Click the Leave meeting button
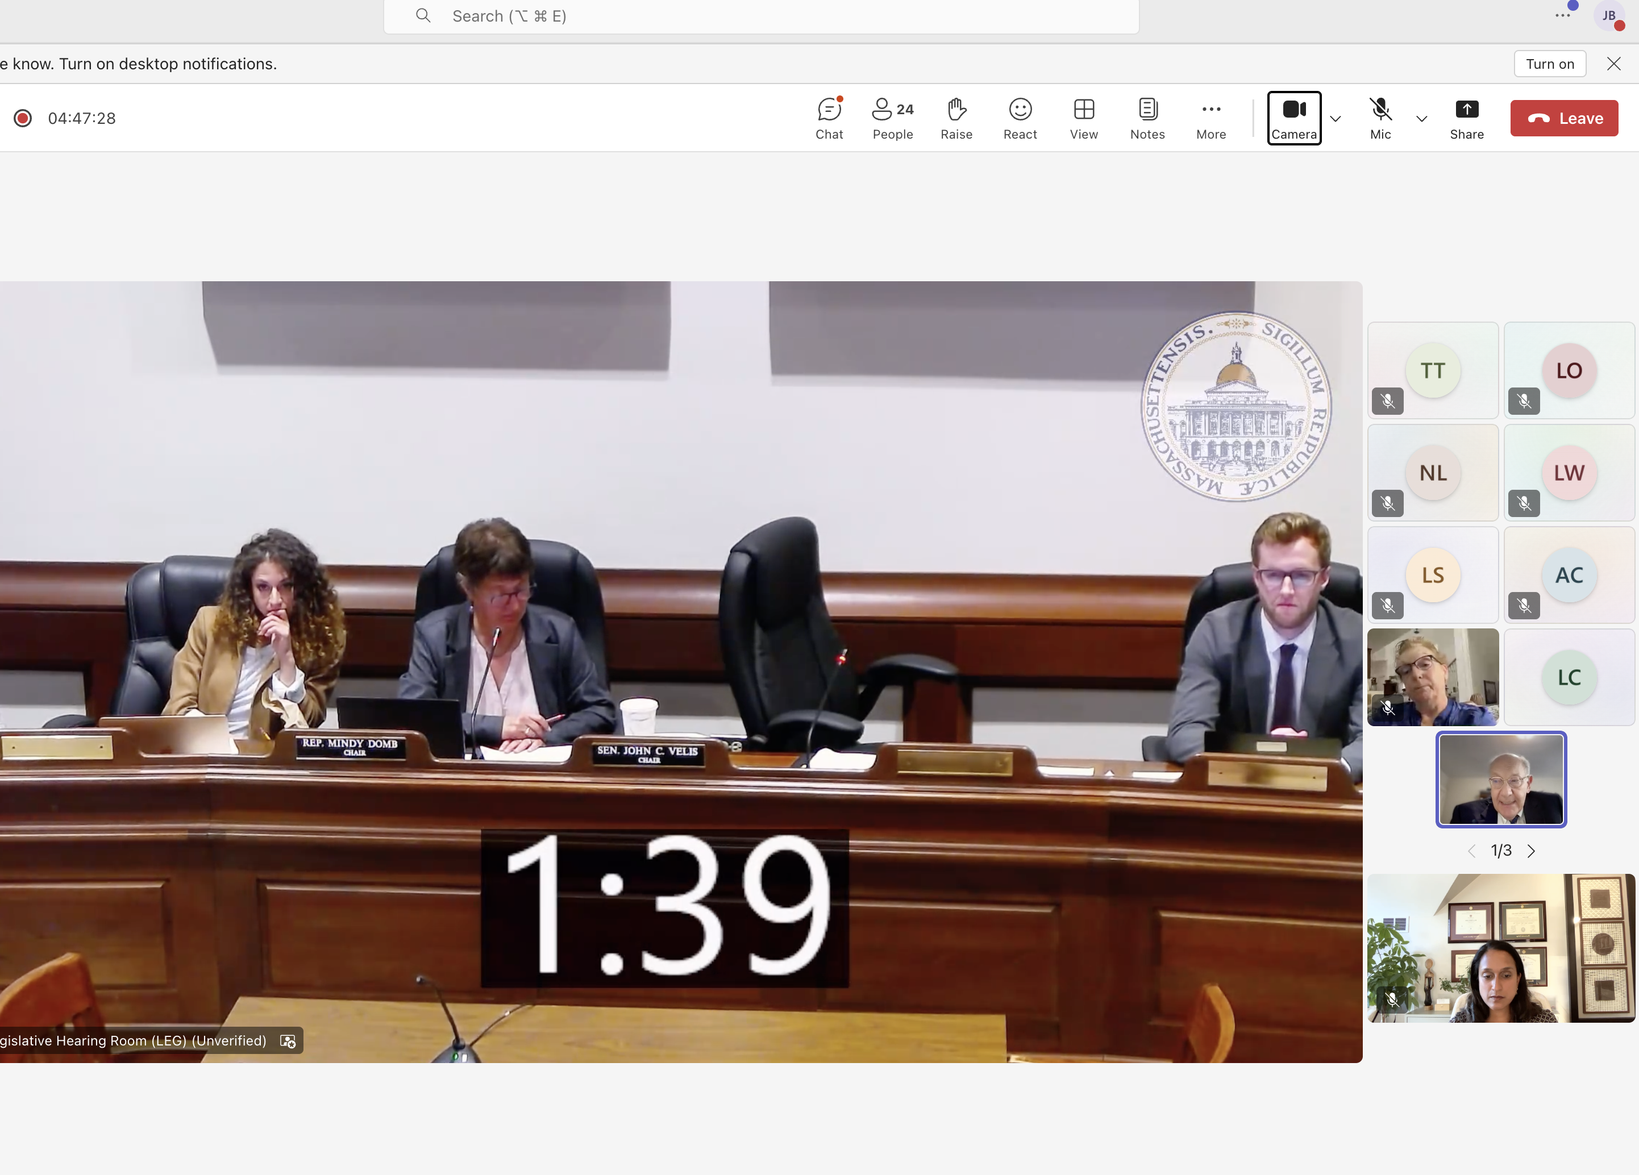Screen dimensions: 1639x1175 click(1564, 119)
